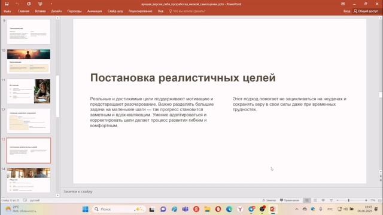Start the slideshow from the quick access toolbar
This screenshot has height=215, width=383.
(x=40, y=4)
